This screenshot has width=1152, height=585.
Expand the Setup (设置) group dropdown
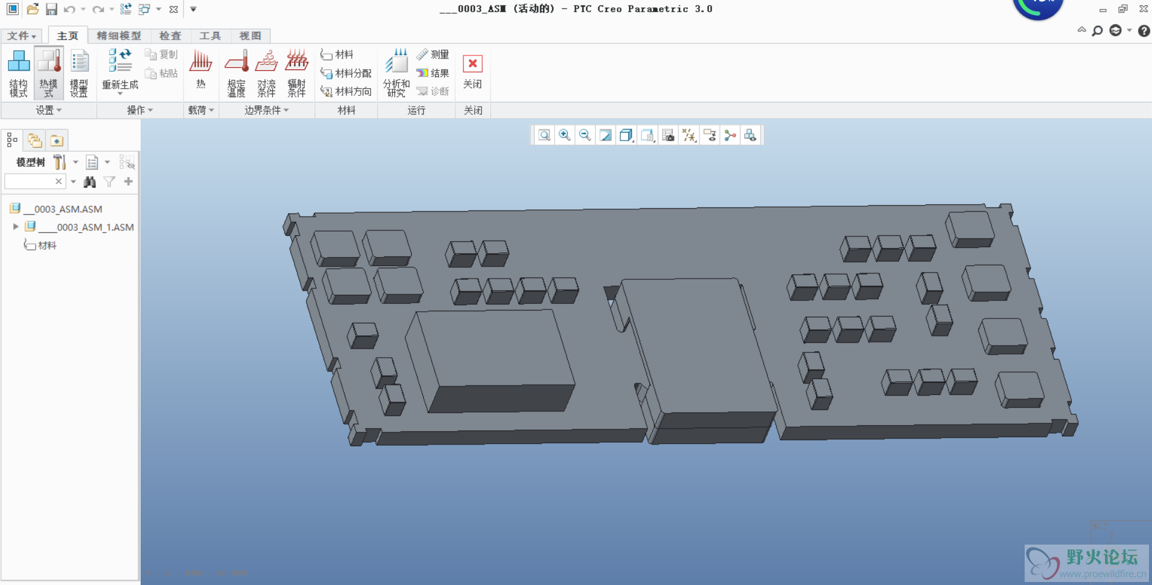coord(48,110)
